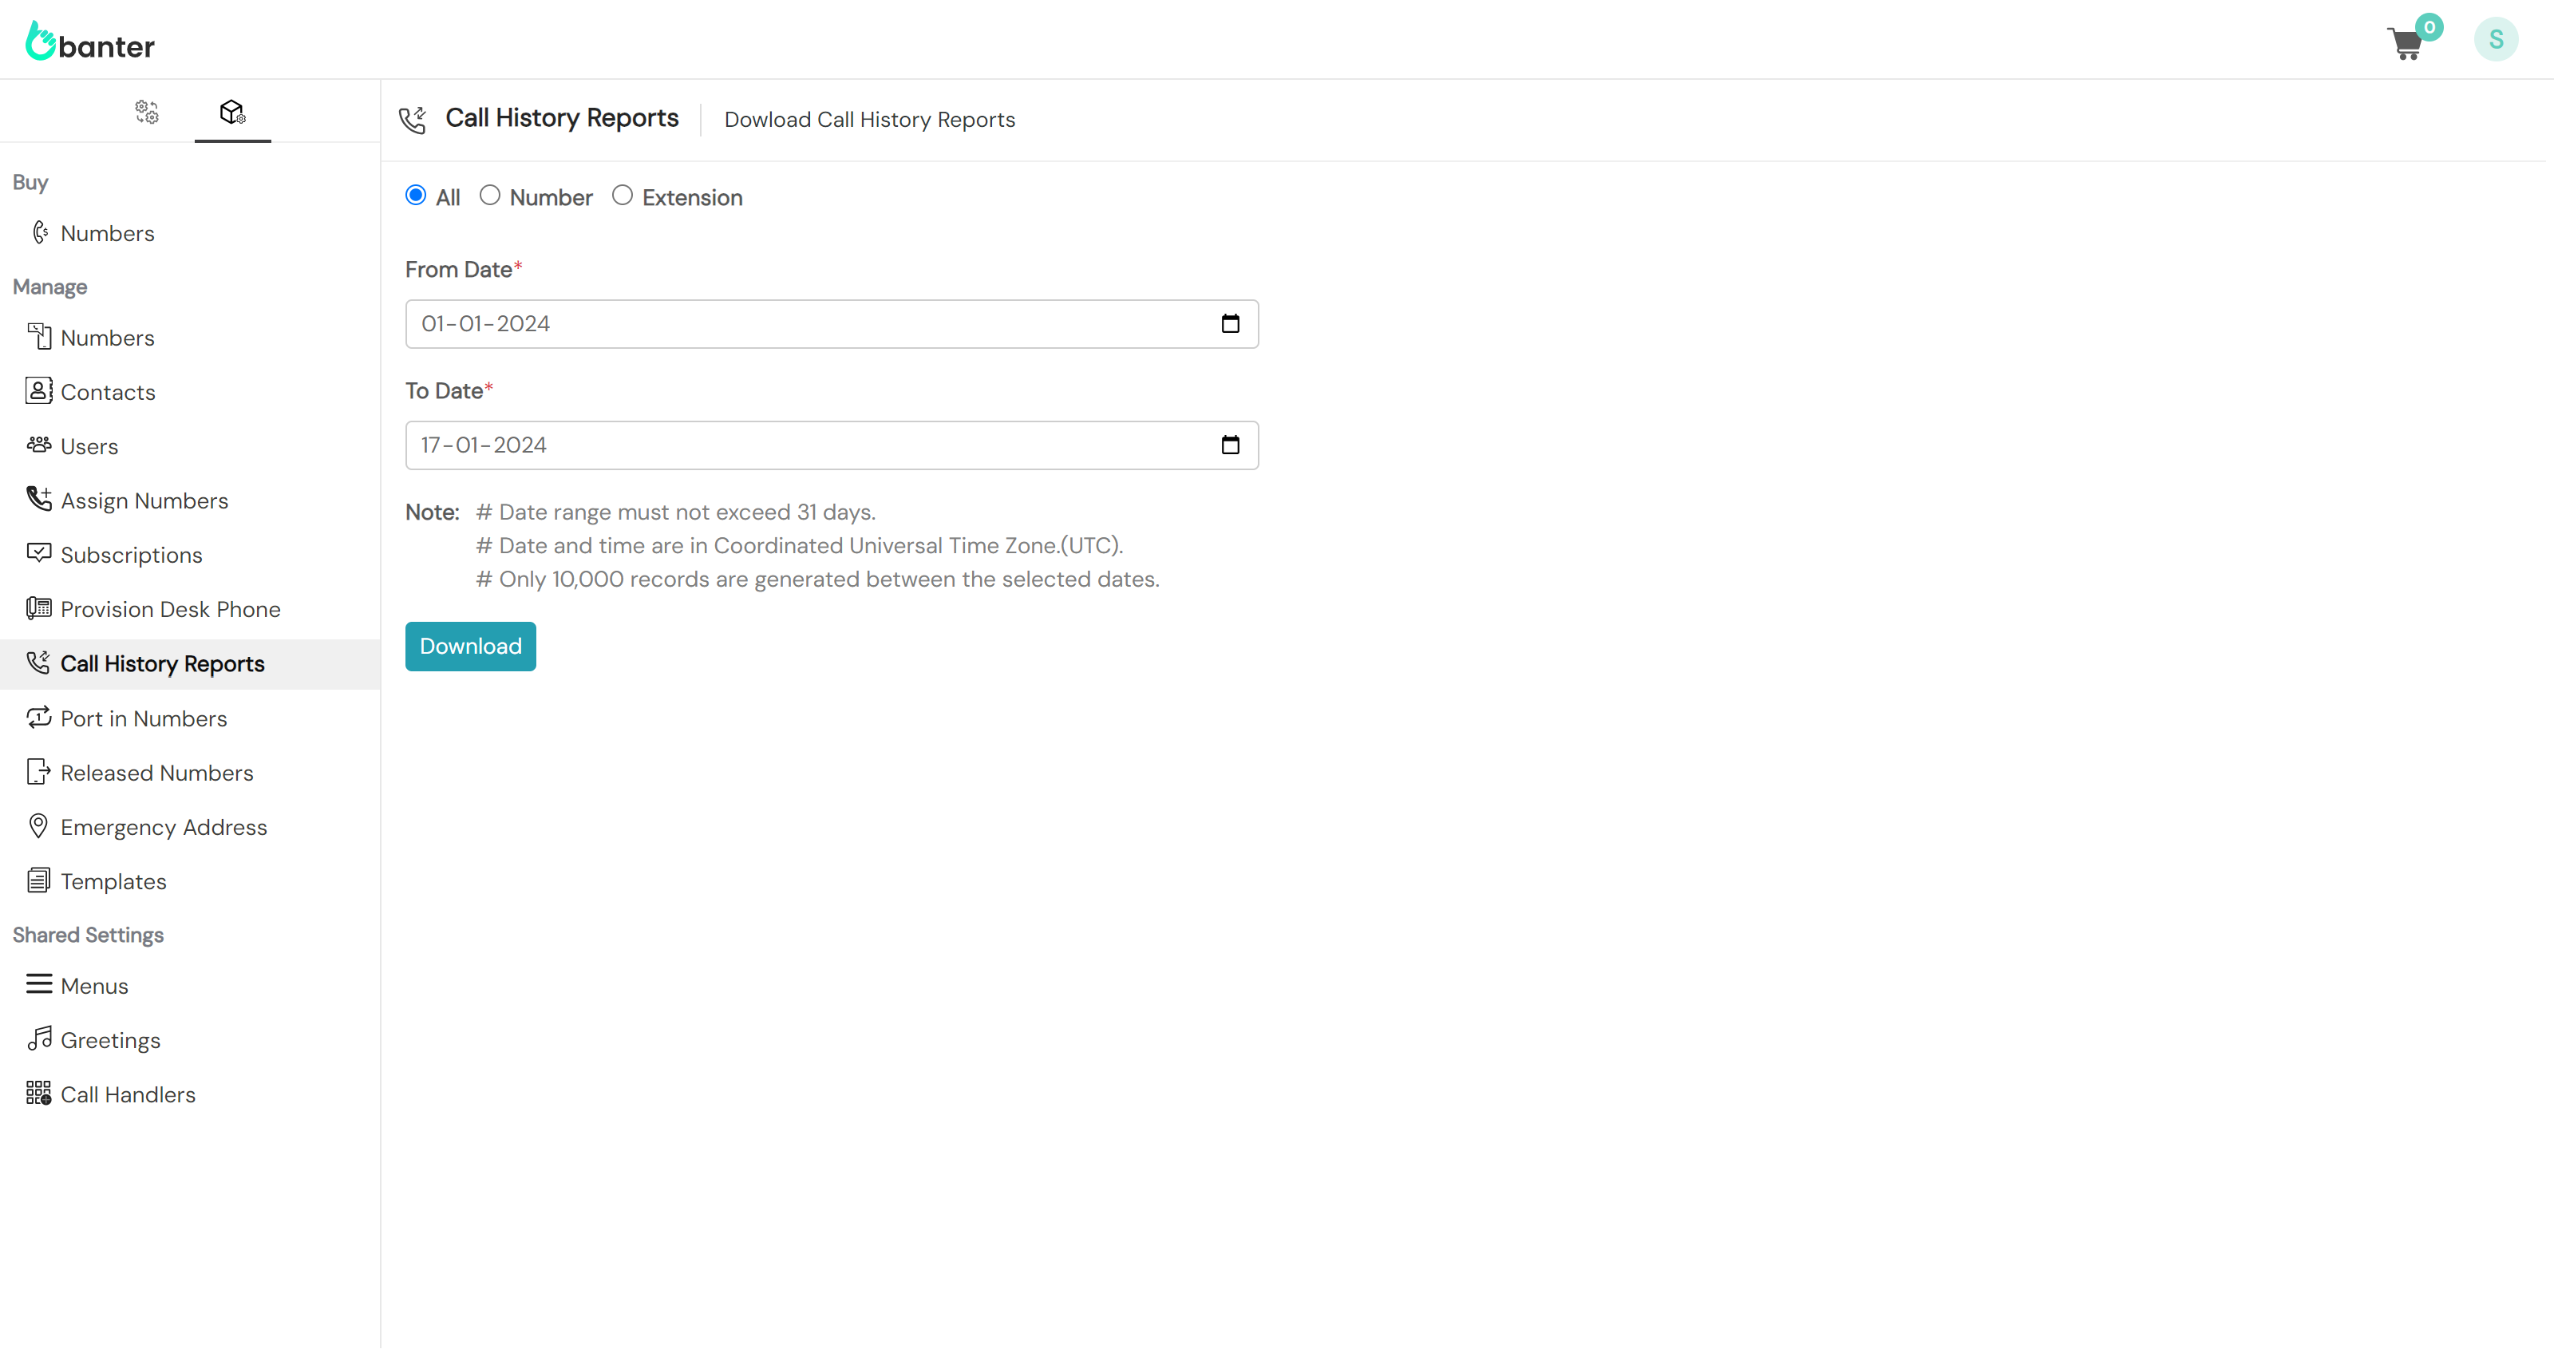Open Assign Numbers page
The width and height of the screenshot is (2554, 1349).
coord(144,501)
